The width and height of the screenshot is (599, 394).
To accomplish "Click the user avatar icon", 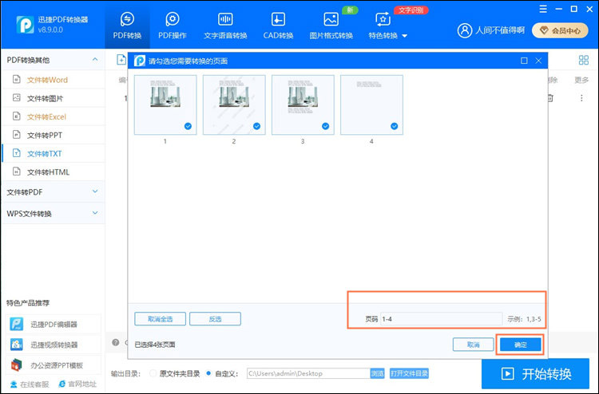I will (x=465, y=30).
